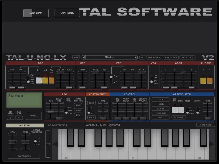Click the 120 BPM tempo field

36,13
